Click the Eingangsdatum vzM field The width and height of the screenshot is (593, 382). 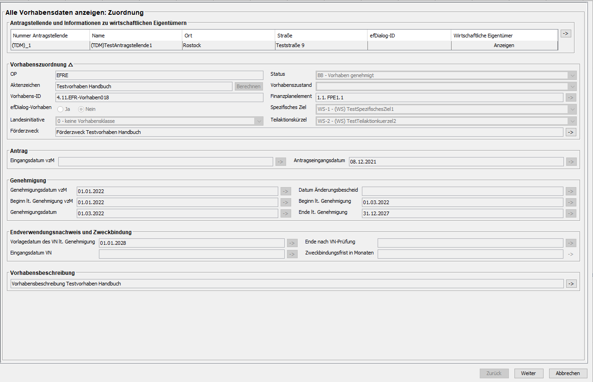165,162
